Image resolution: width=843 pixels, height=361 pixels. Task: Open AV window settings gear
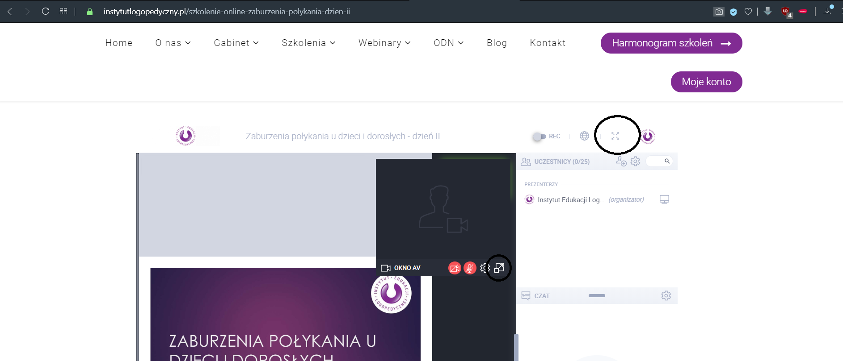click(485, 268)
